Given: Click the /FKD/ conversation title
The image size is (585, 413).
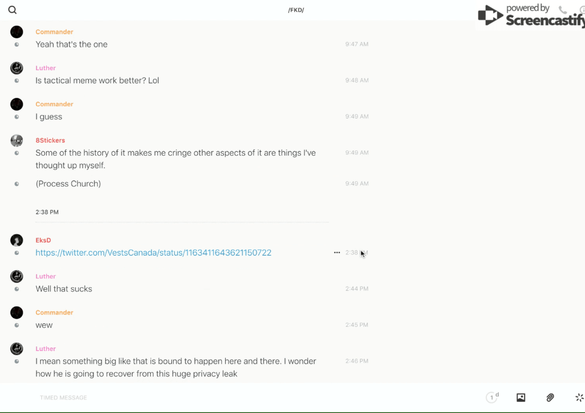Looking at the screenshot, I should (296, 10).
